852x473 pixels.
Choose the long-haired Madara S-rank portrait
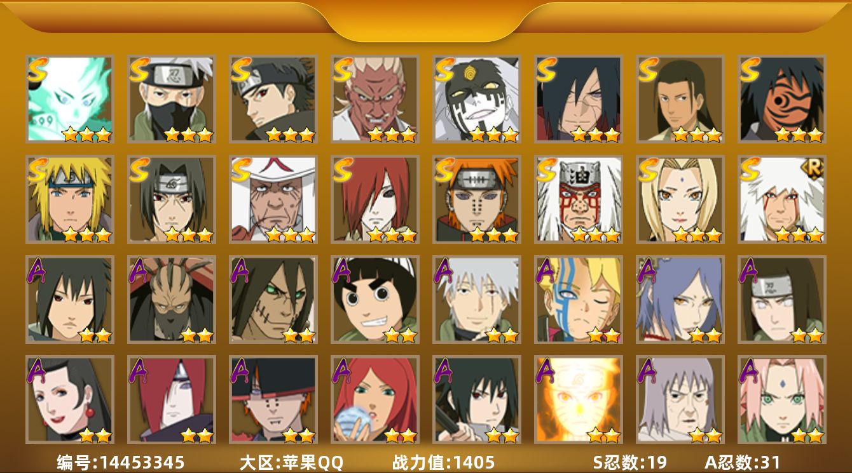579,98
